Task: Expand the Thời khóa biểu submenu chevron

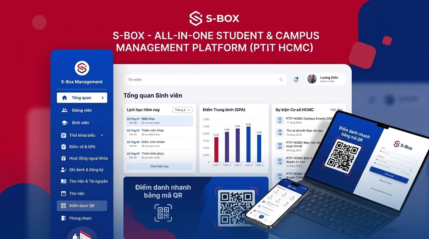Action: click(x=102, y=135)
